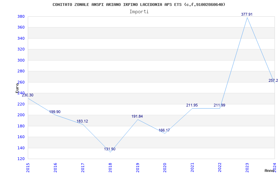Click the 230.30 data label for 2015
278x174 pixels.
pos(28,95)
